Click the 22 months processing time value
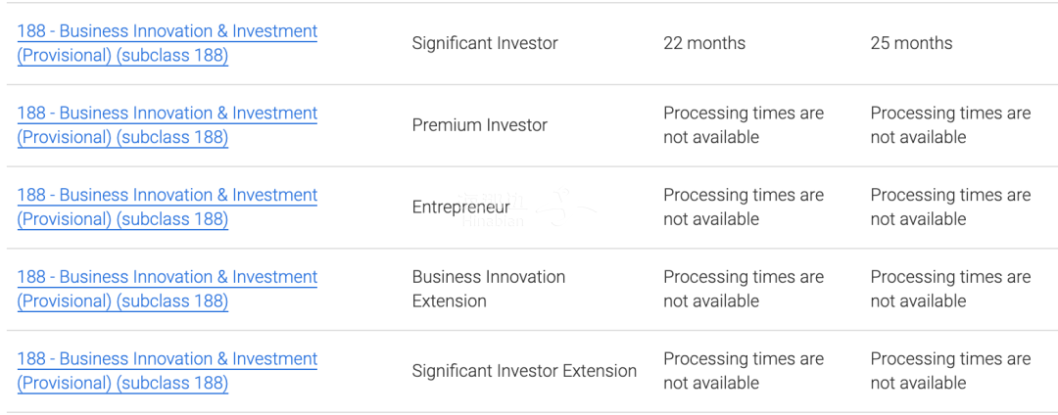This screenshot has width=1058, height=415. pyautogui.click(x=704, y=43)
